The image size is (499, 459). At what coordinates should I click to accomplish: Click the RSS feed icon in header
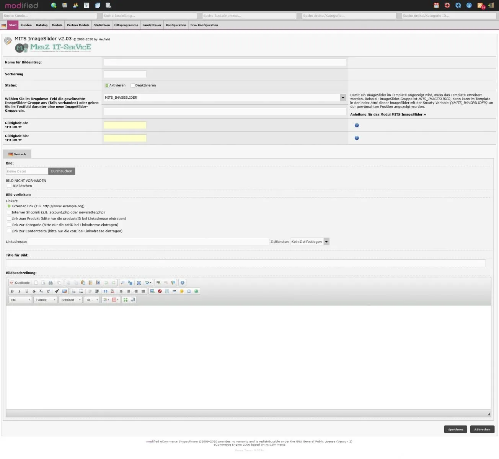point(481,5)
